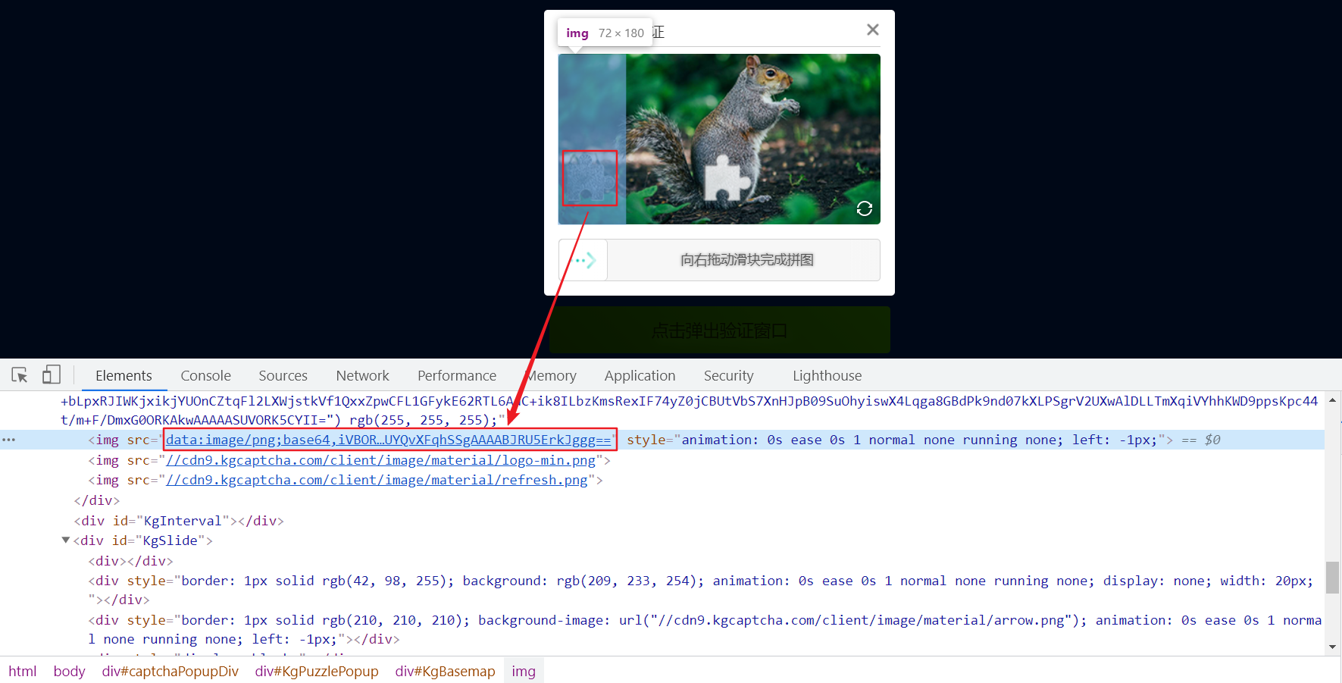1342x683 pixels.
Task: Open the Elements tab
Action: [124, 375]
